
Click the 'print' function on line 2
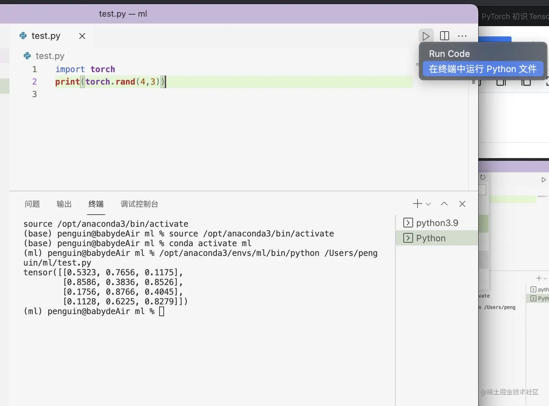(68, 82)
